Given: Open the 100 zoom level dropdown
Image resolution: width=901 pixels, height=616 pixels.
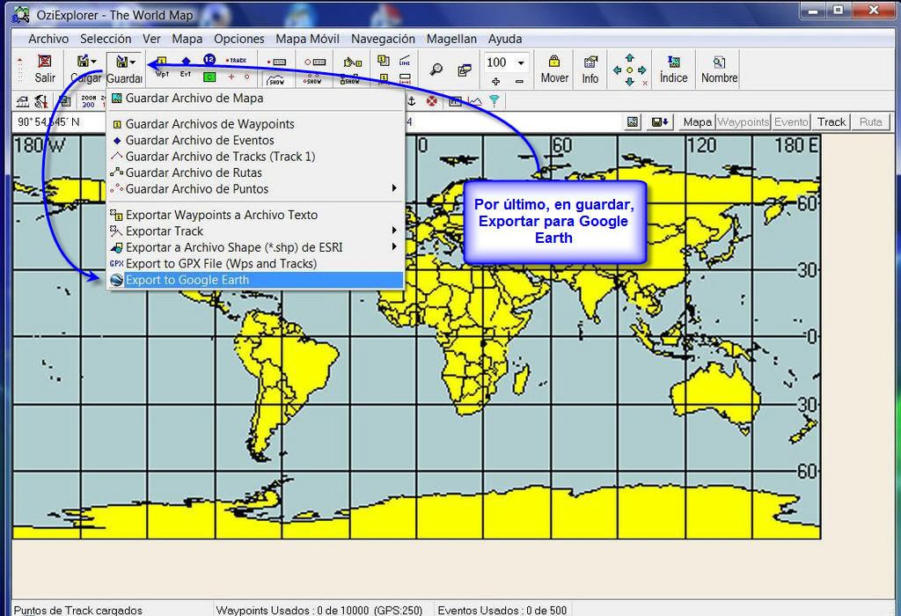Looking at the screenshot, I should coord(521,62).
